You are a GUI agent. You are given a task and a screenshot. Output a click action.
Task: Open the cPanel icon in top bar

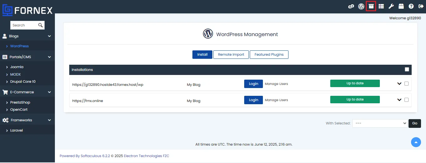pos(351,6)
